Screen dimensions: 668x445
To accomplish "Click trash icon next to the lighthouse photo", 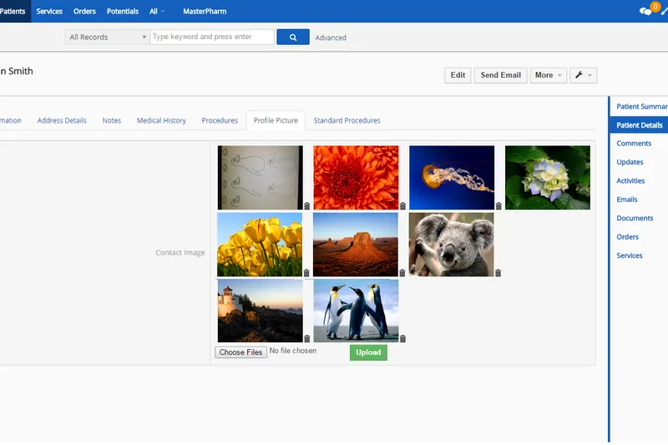I will pos(306,339).
